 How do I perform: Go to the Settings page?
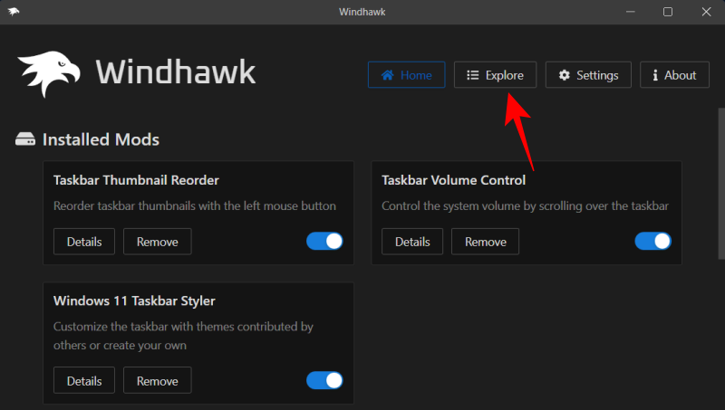pyautogui.click(x=585, y=75)
